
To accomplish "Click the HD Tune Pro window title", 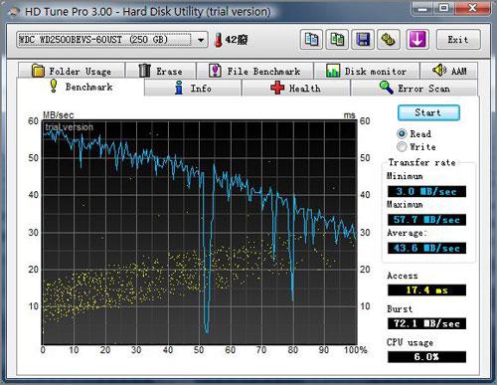I will (148, 12).
